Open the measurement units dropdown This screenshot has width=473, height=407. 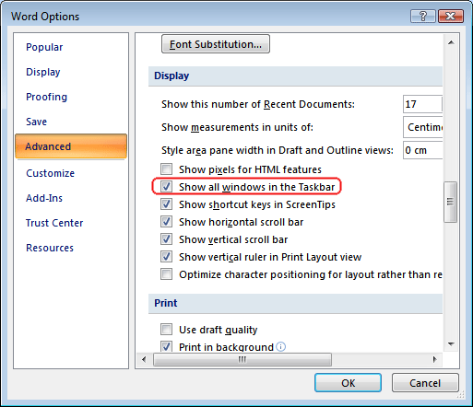(x=423, y=127)
